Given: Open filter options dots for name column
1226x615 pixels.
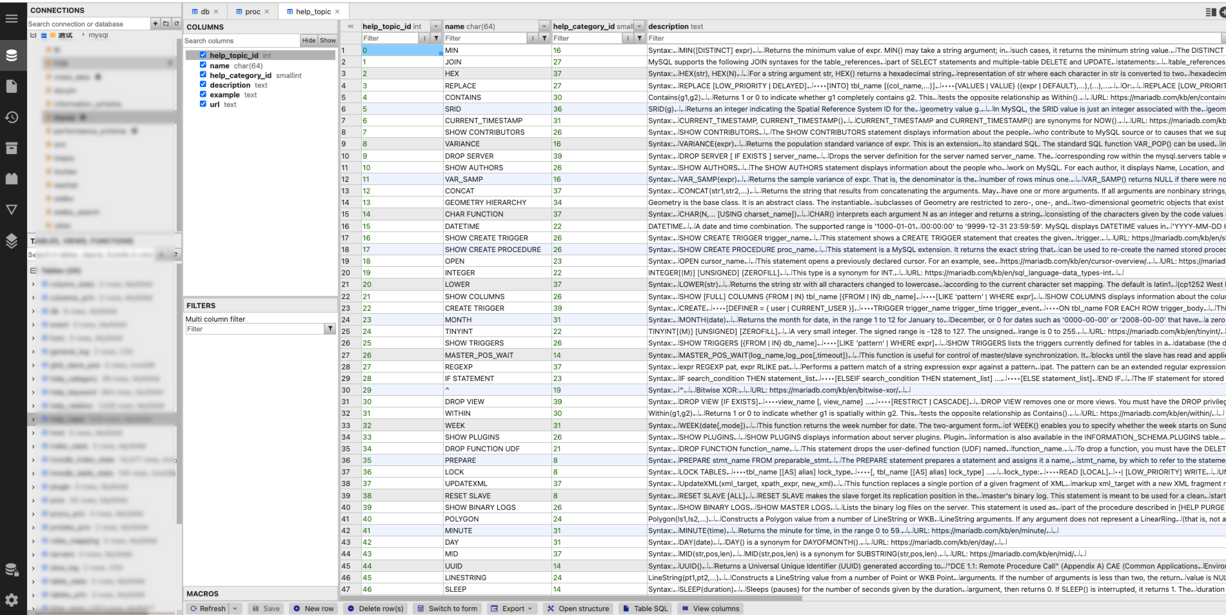Looking at the screenshot, I should (533, 38).
